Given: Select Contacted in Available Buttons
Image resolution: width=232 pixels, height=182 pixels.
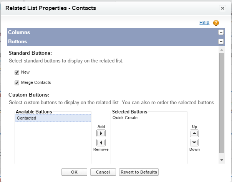Looking at the screenshot, I should pos(27,118).
